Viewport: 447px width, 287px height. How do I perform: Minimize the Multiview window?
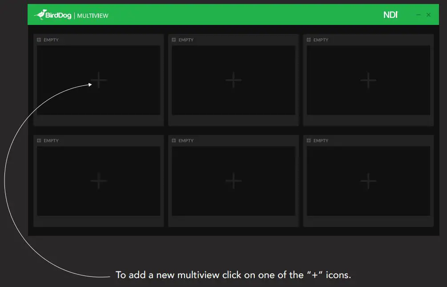pos(418,15)
